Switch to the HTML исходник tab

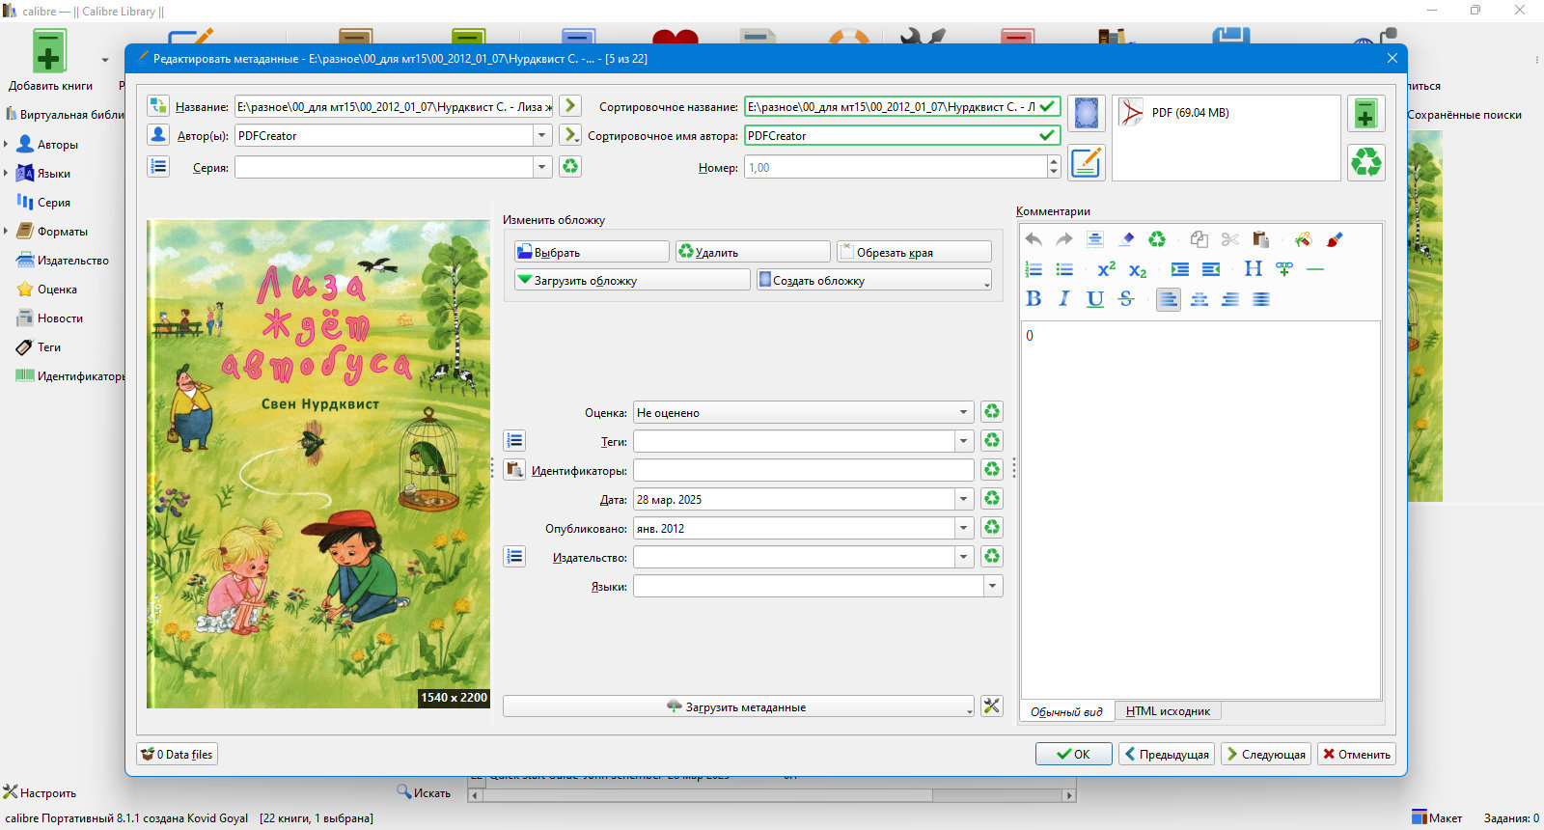click(1168, 711)
